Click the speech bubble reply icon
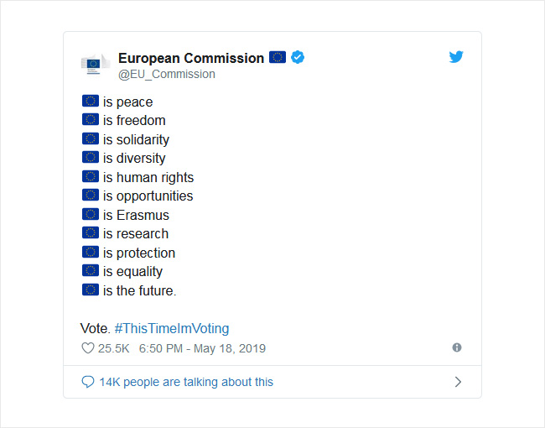The image size is (545, 428). (87, 382)
